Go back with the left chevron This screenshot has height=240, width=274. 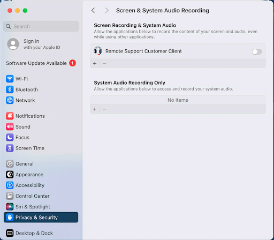(93, 10)
